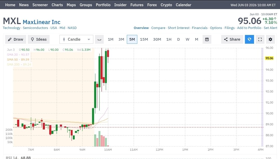Click Add to Portfolio link
This screenshot has height=159, width=280.
click(249, 28)
